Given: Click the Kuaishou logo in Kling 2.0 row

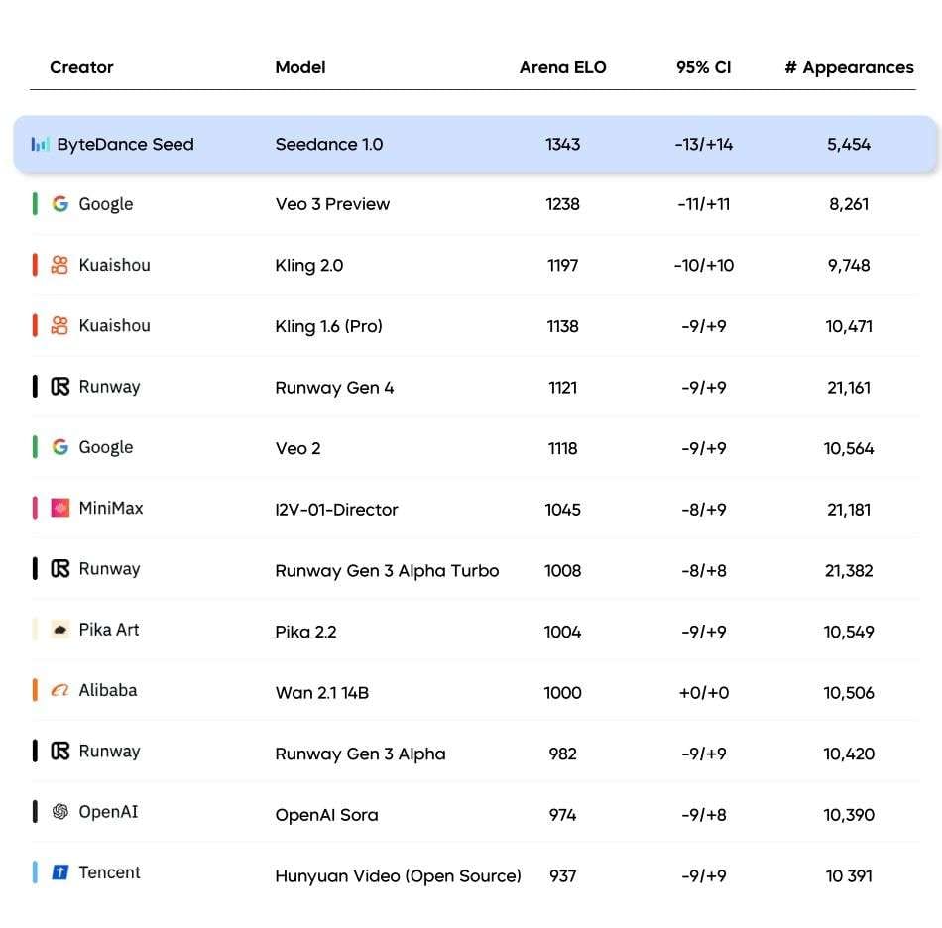Looking at the screenshot, I should tap(59, 265).
